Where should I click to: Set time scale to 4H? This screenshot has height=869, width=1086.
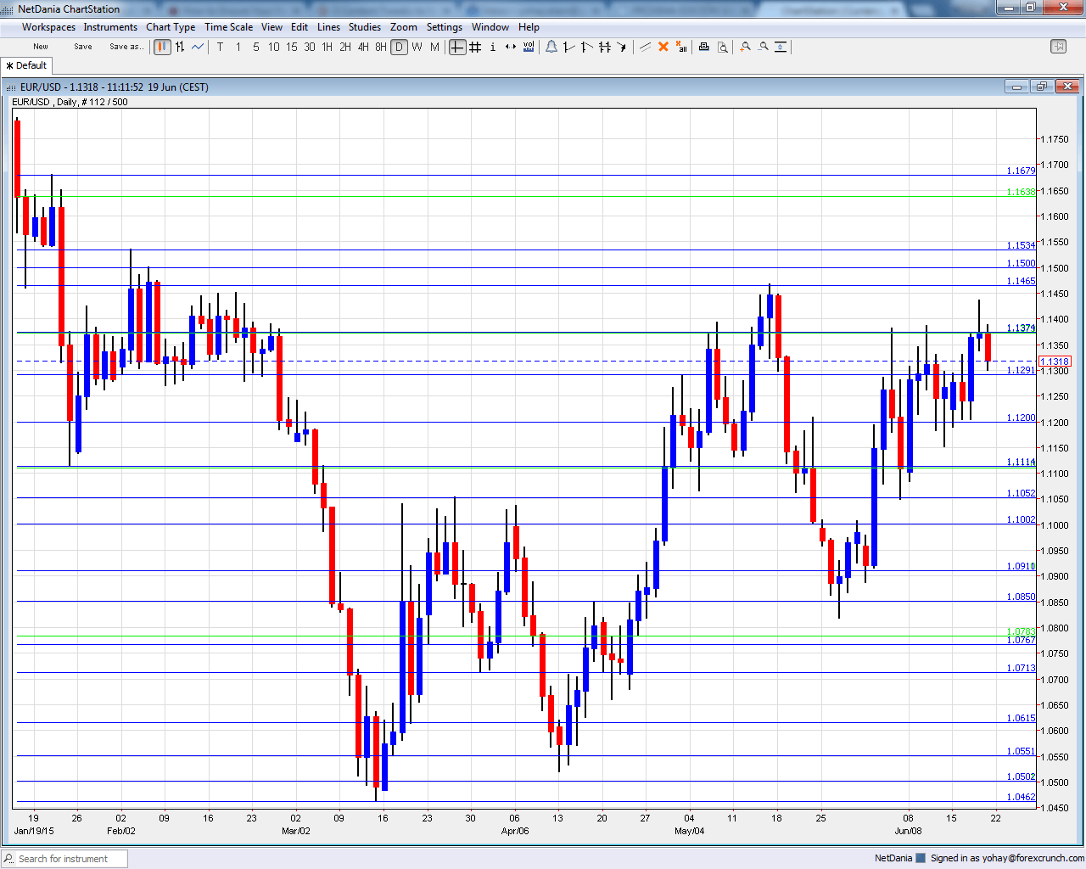pos(363,47)
